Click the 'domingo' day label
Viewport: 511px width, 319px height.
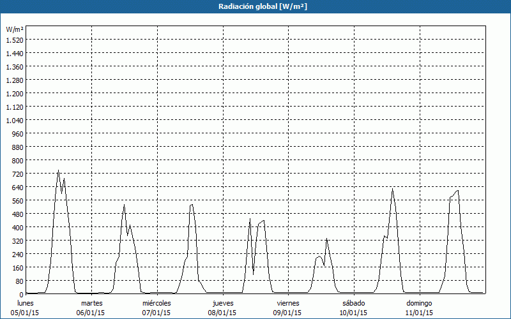(x=419, y=303)
